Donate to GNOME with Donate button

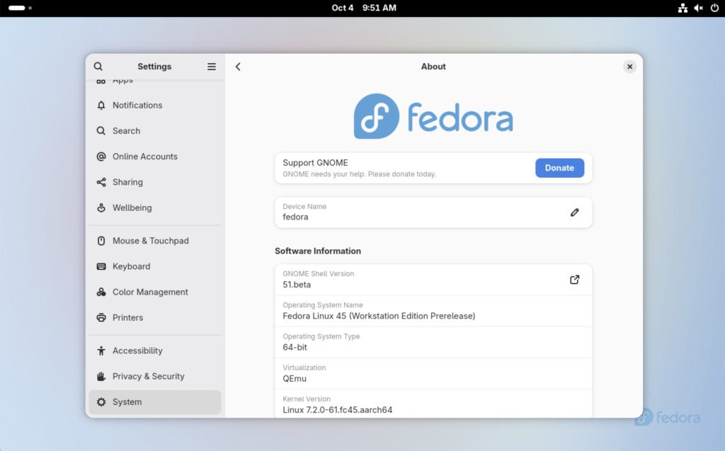pyautogui.click(x=559, y=168)
